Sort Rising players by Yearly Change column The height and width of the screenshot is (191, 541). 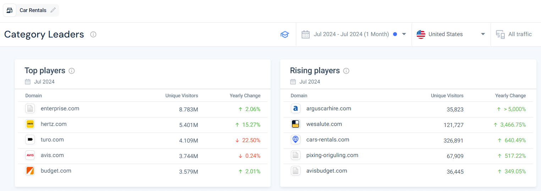(x=510, y=95)
